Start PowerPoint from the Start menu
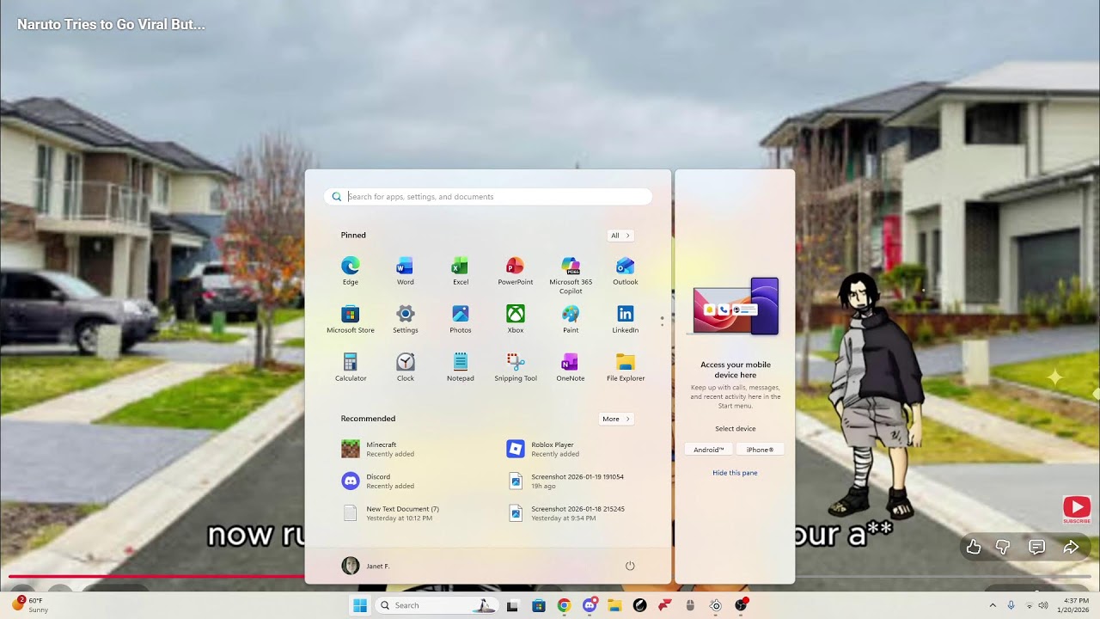Viewport: 1100px width, 619px height. pyautogui.click(x=516, y=271)
